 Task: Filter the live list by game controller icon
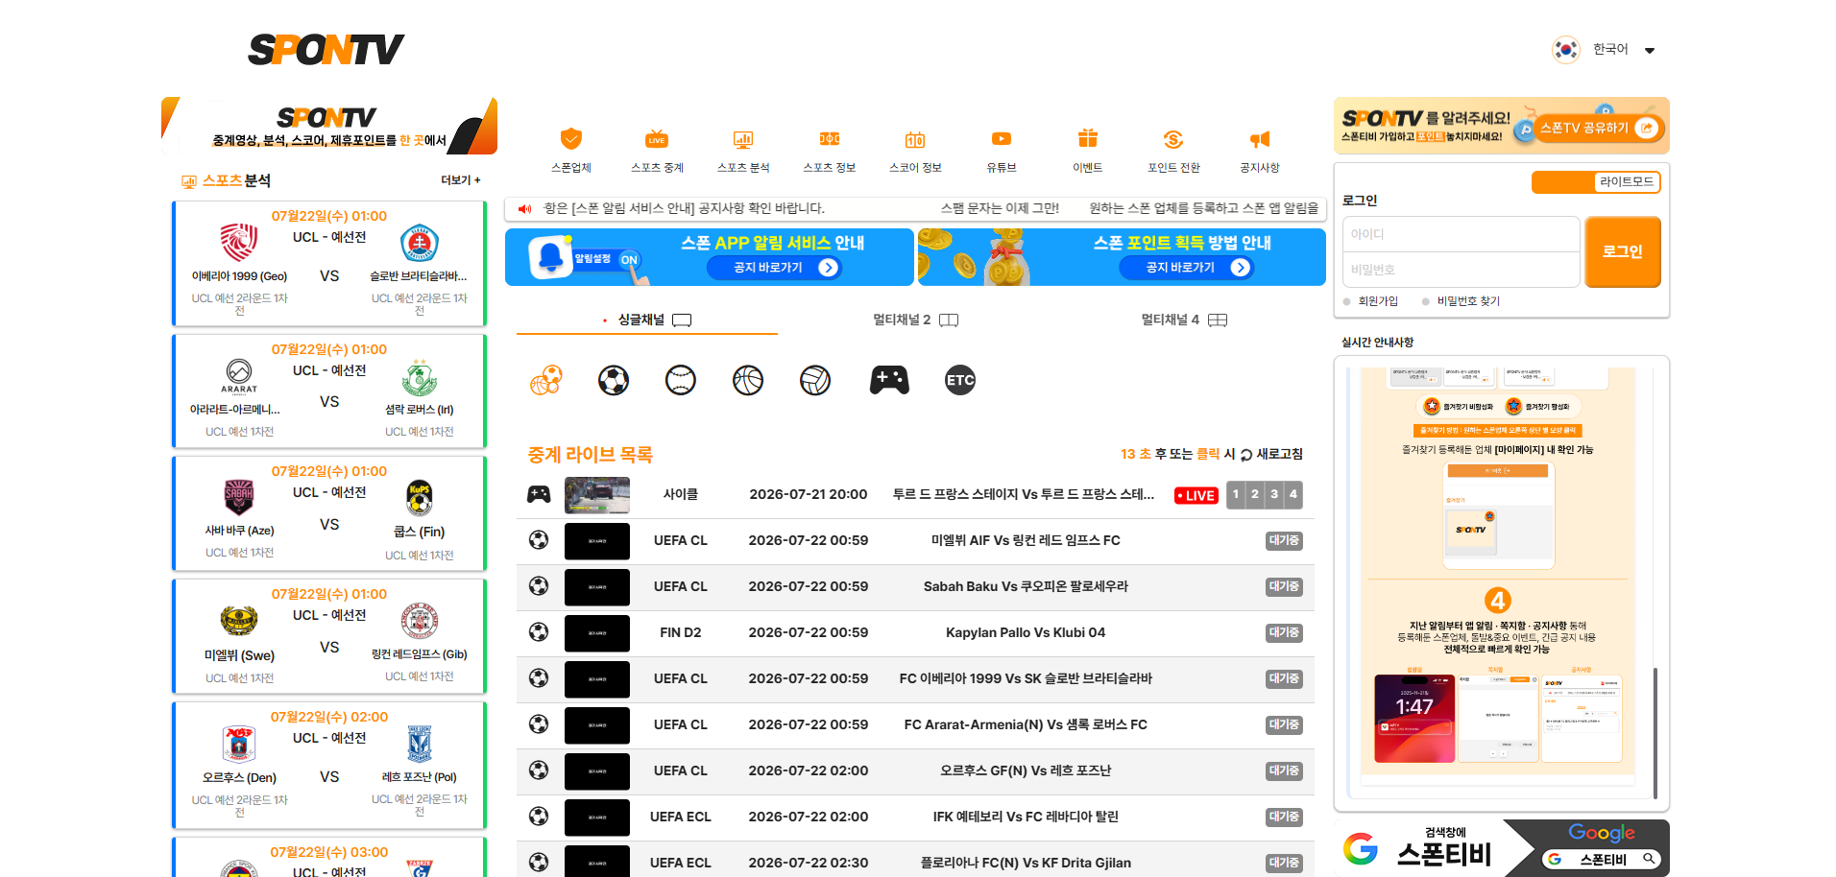(x=889, y=380)
